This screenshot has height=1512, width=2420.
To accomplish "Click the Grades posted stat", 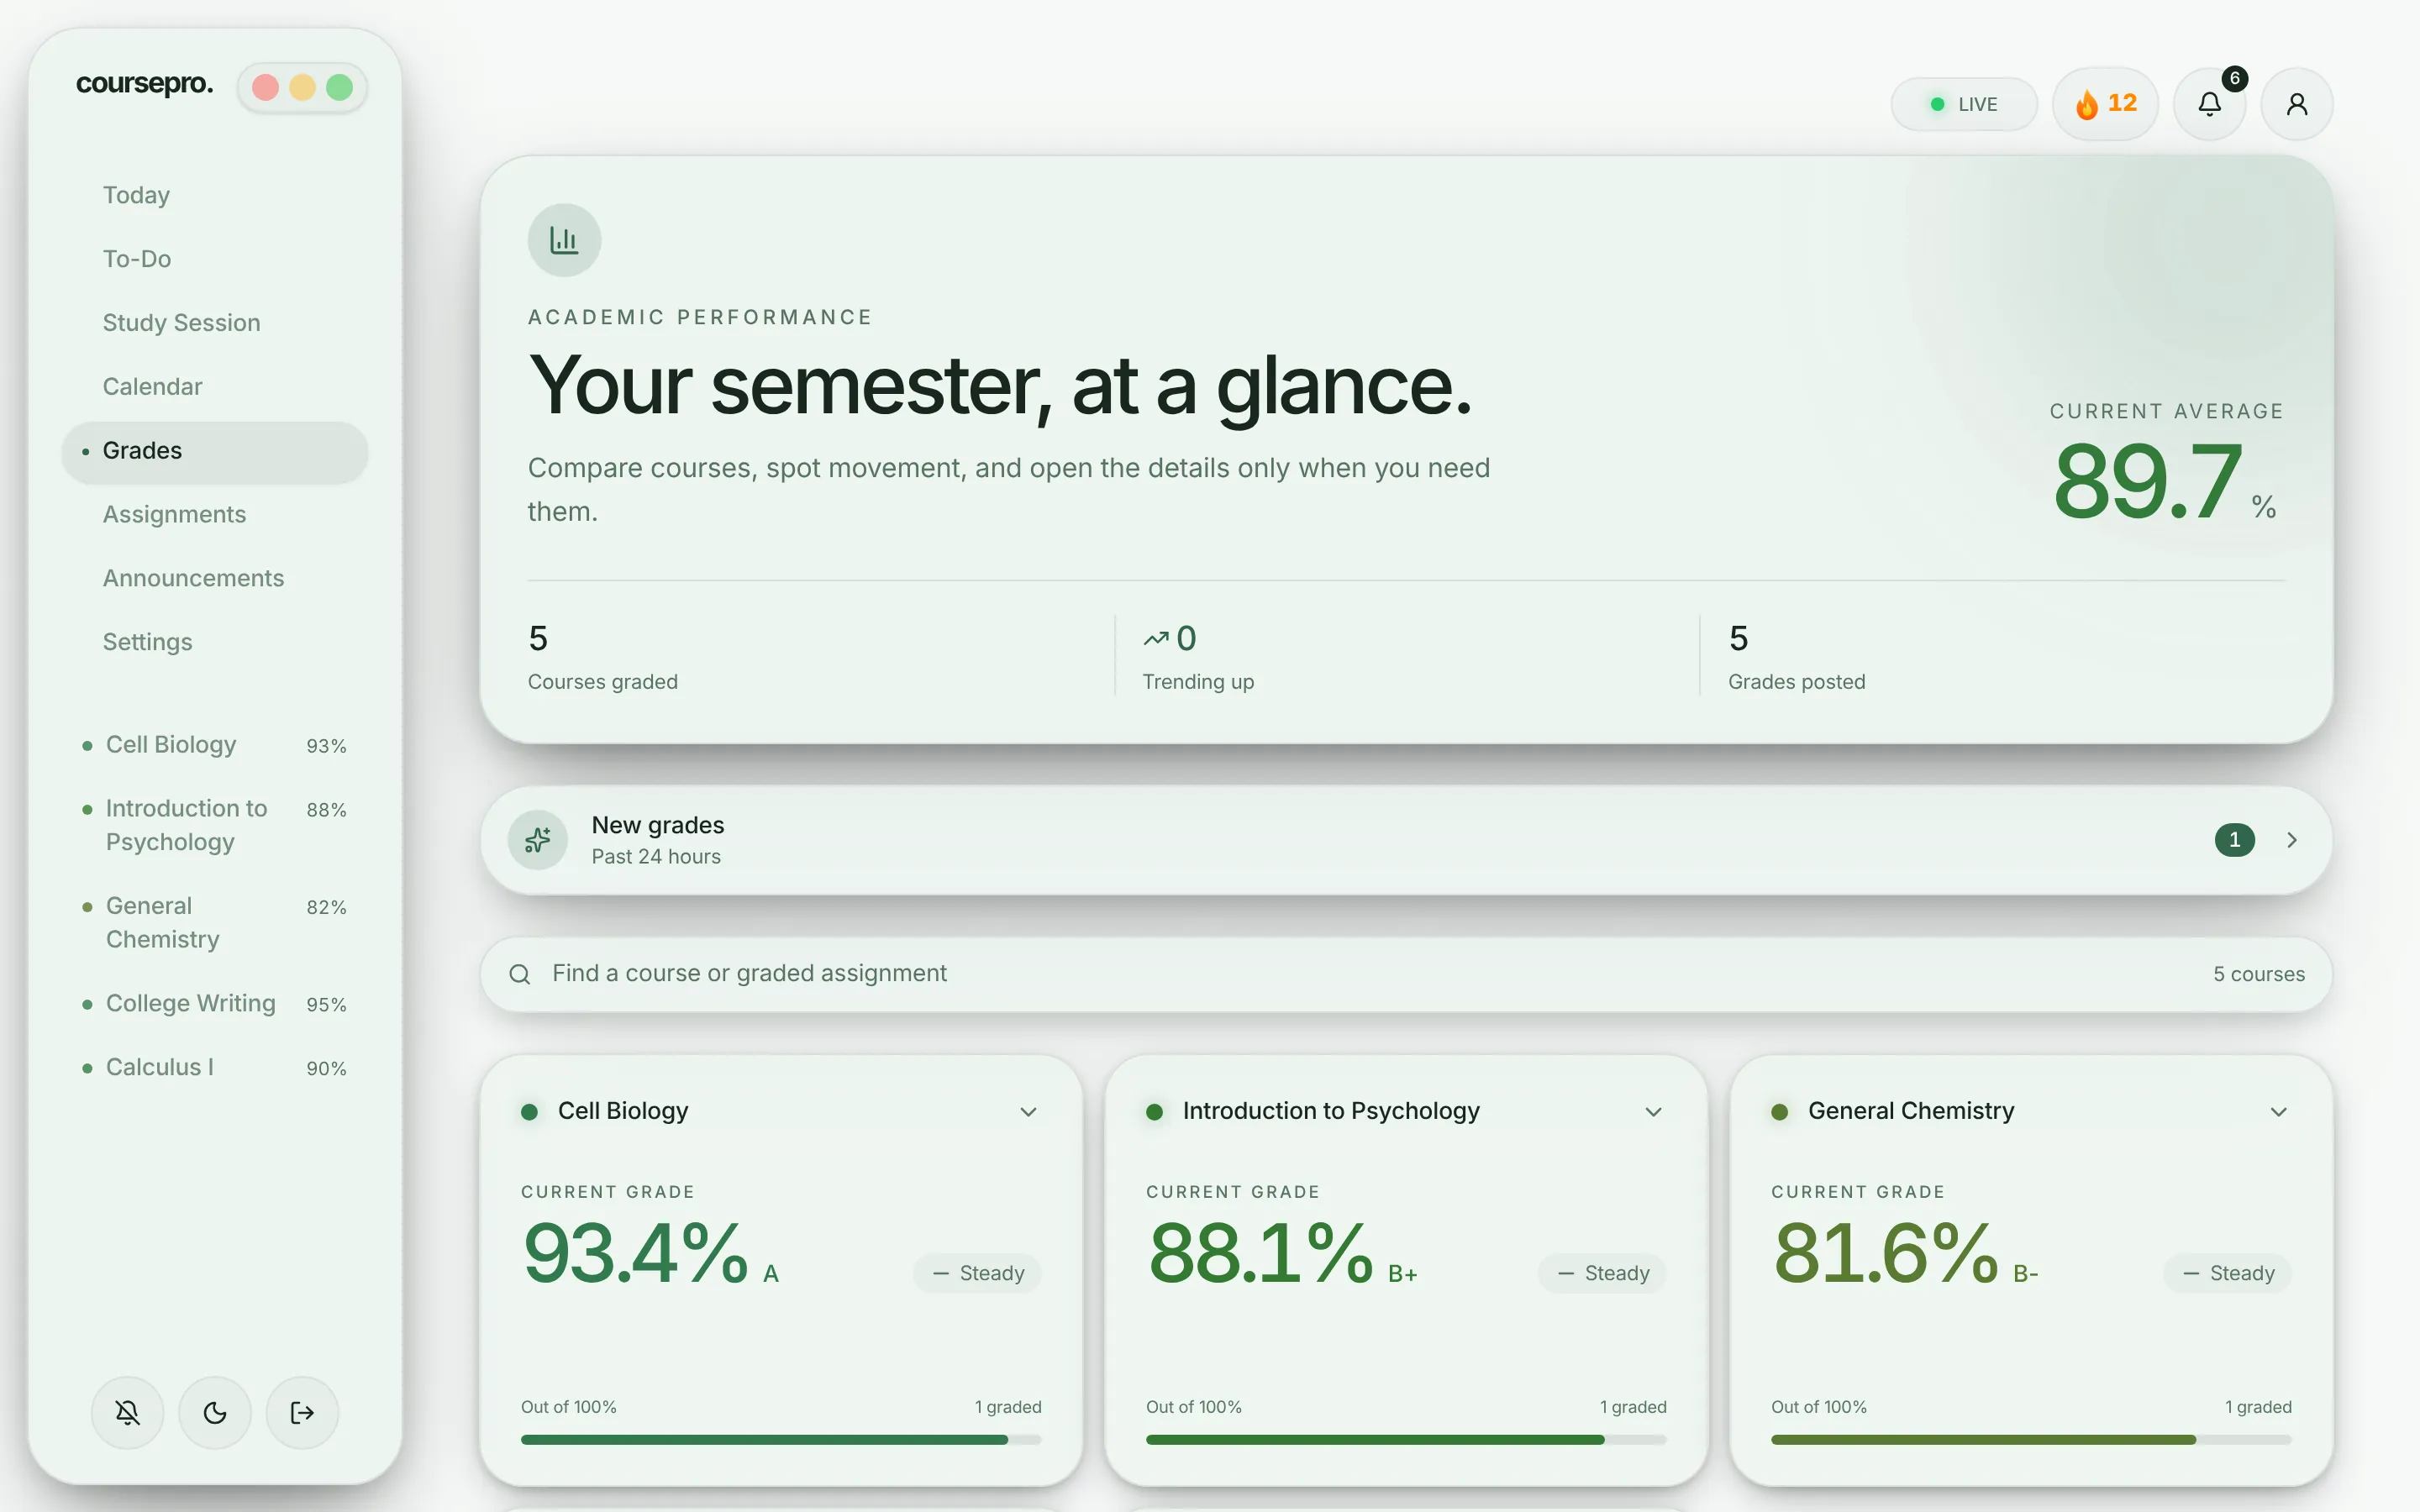I will pyautogui.click(x=1797, y=657).
